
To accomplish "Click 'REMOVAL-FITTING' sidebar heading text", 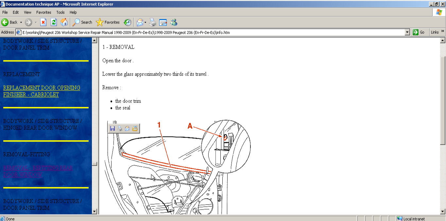I will [x=26, y=154].
